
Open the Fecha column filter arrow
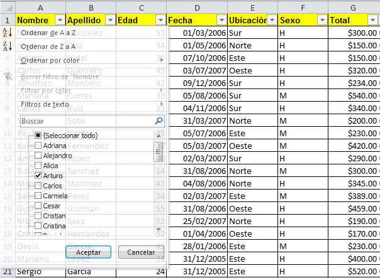[218, 20]
